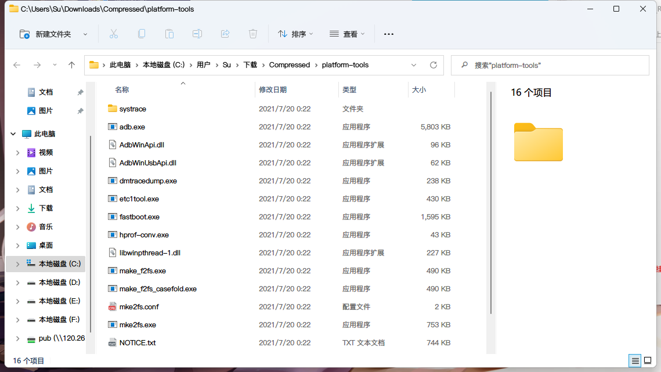Refresh the current folder view

(x=434, y=65)
